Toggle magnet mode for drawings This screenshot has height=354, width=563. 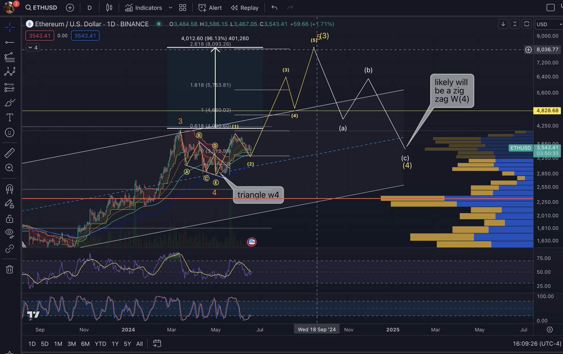coord(9,188)
